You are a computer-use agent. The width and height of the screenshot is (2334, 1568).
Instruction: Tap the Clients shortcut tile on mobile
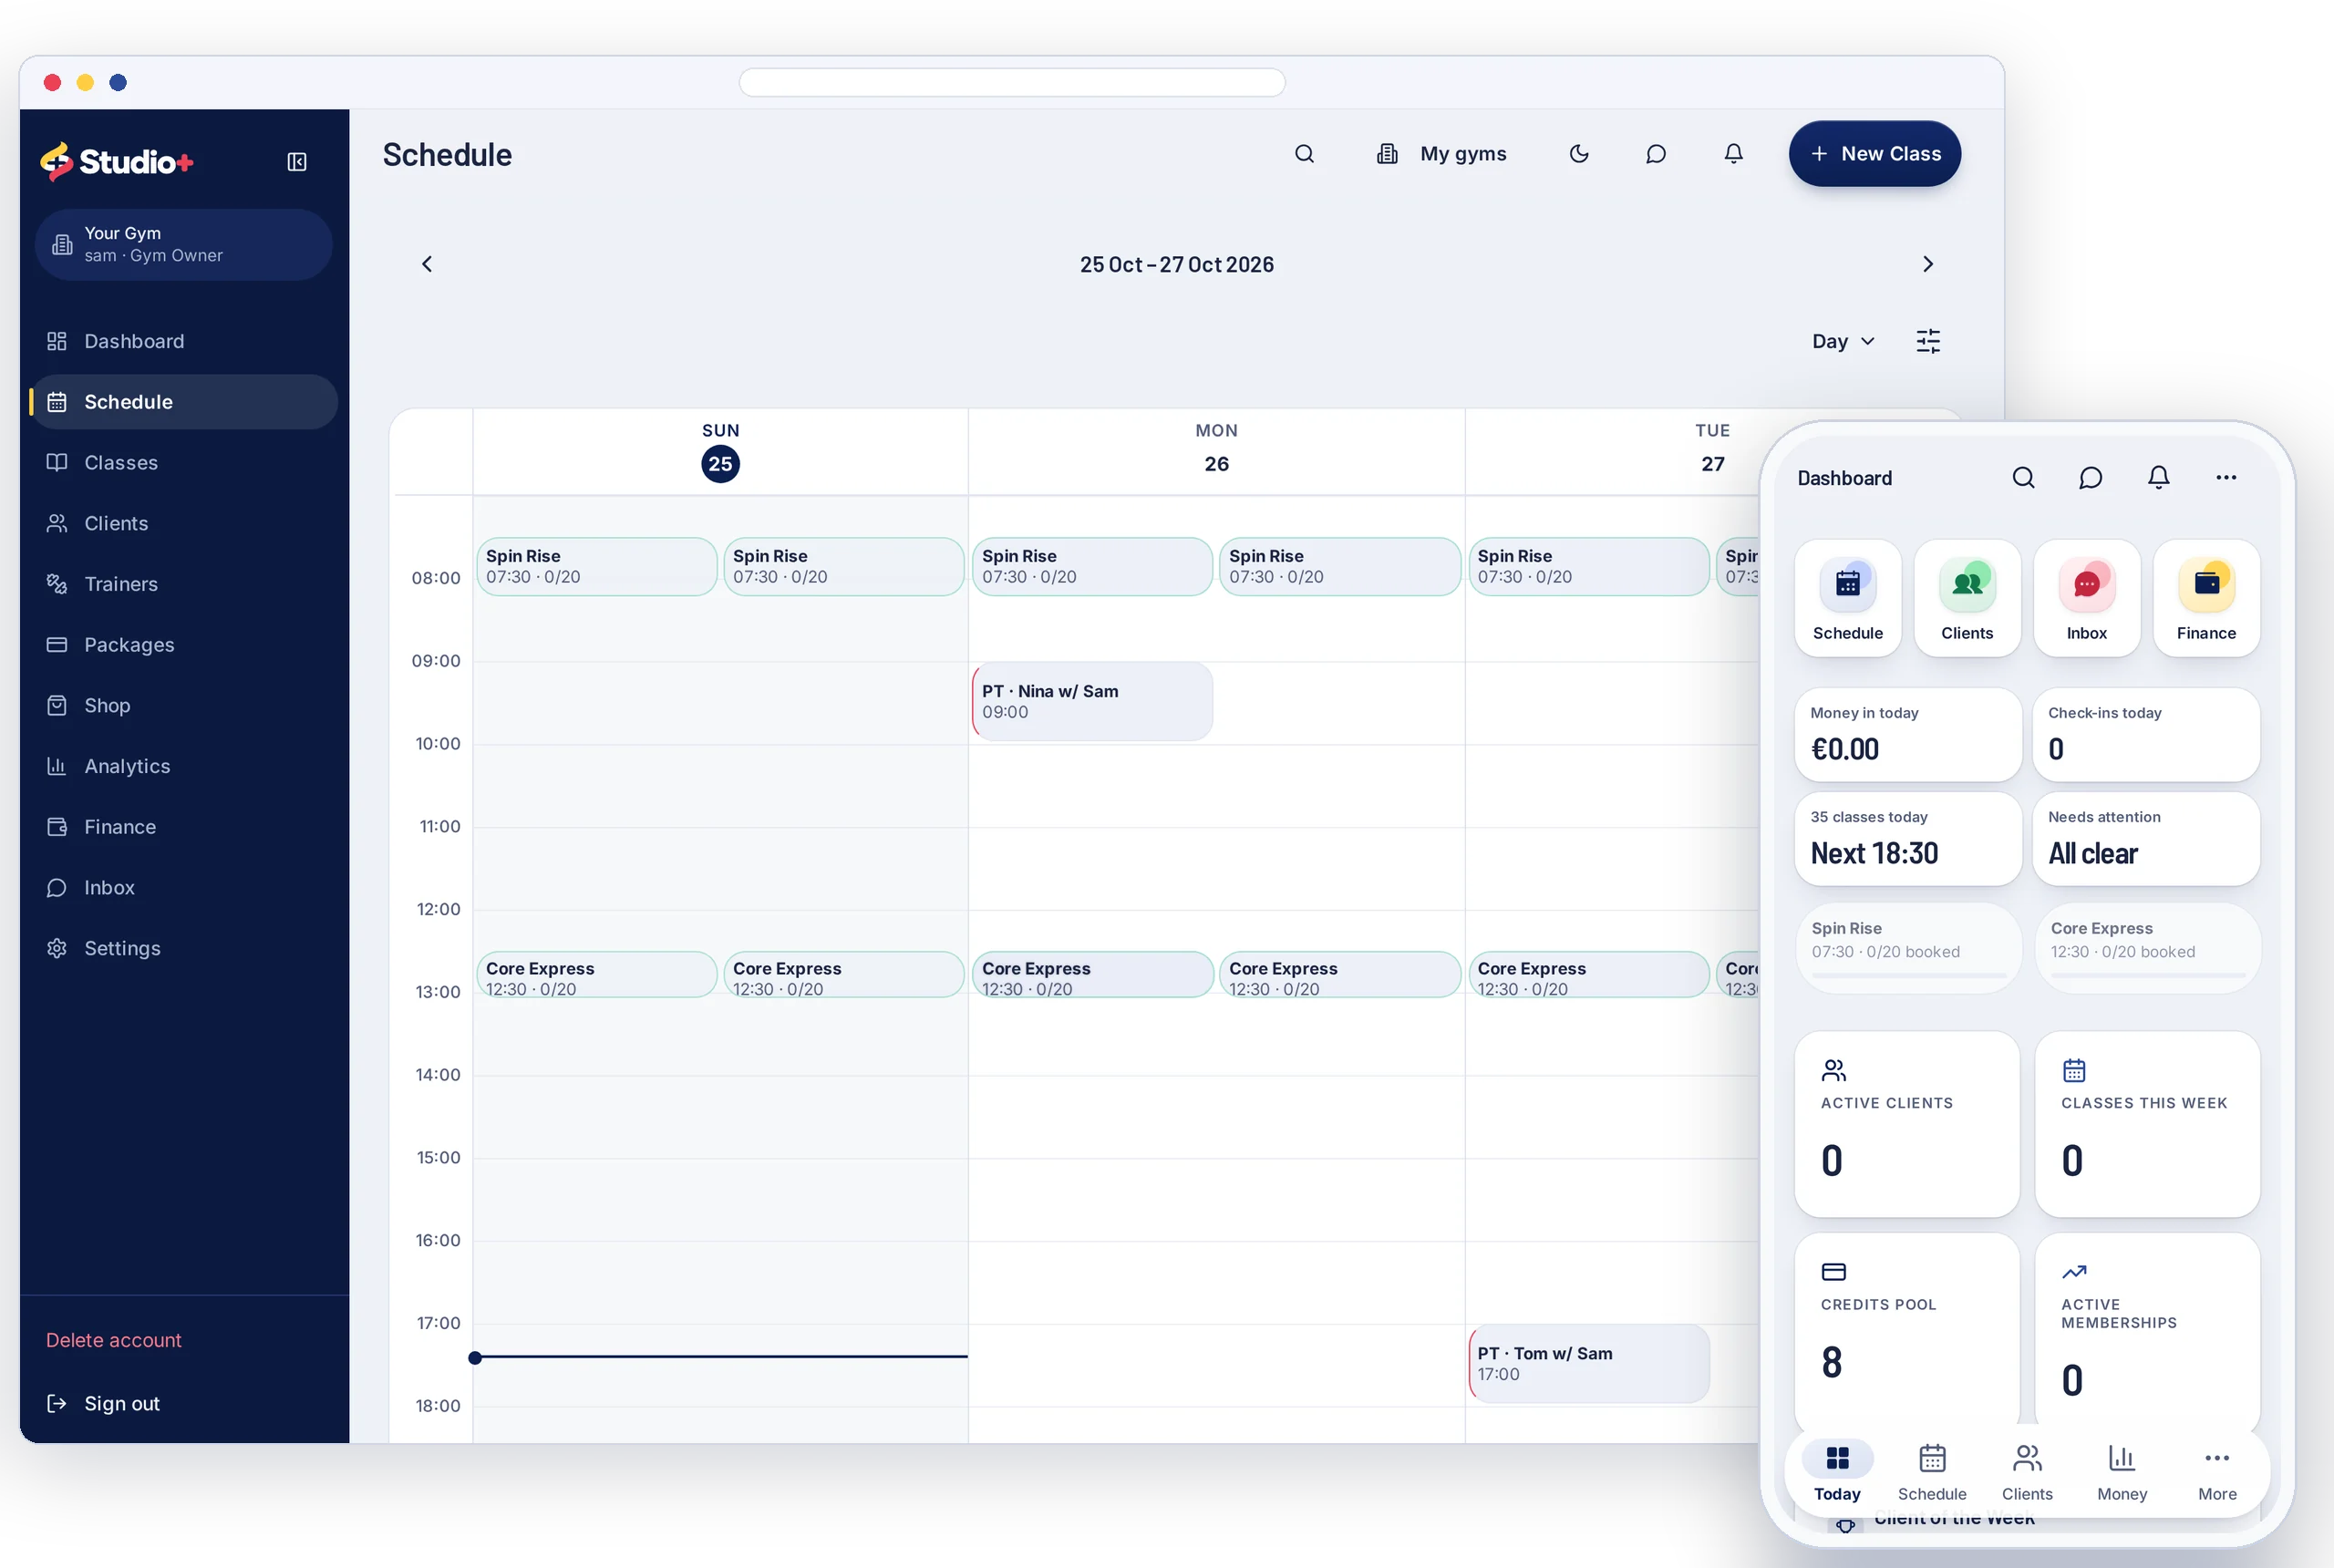pos(1967,599)
